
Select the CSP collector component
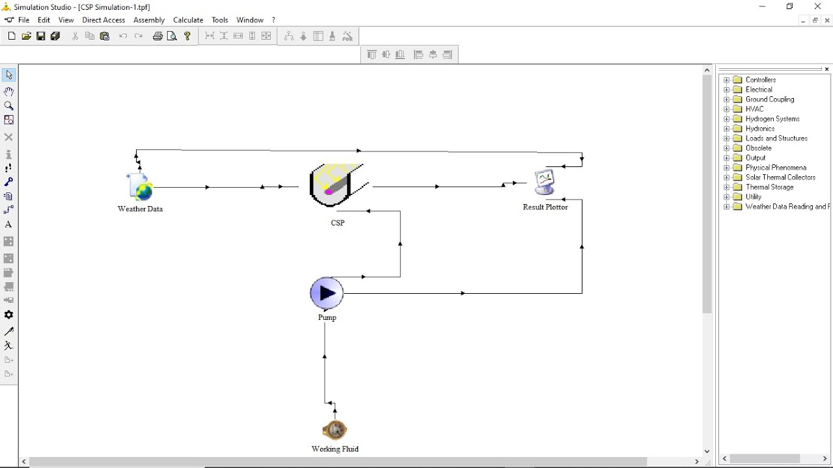338,186
